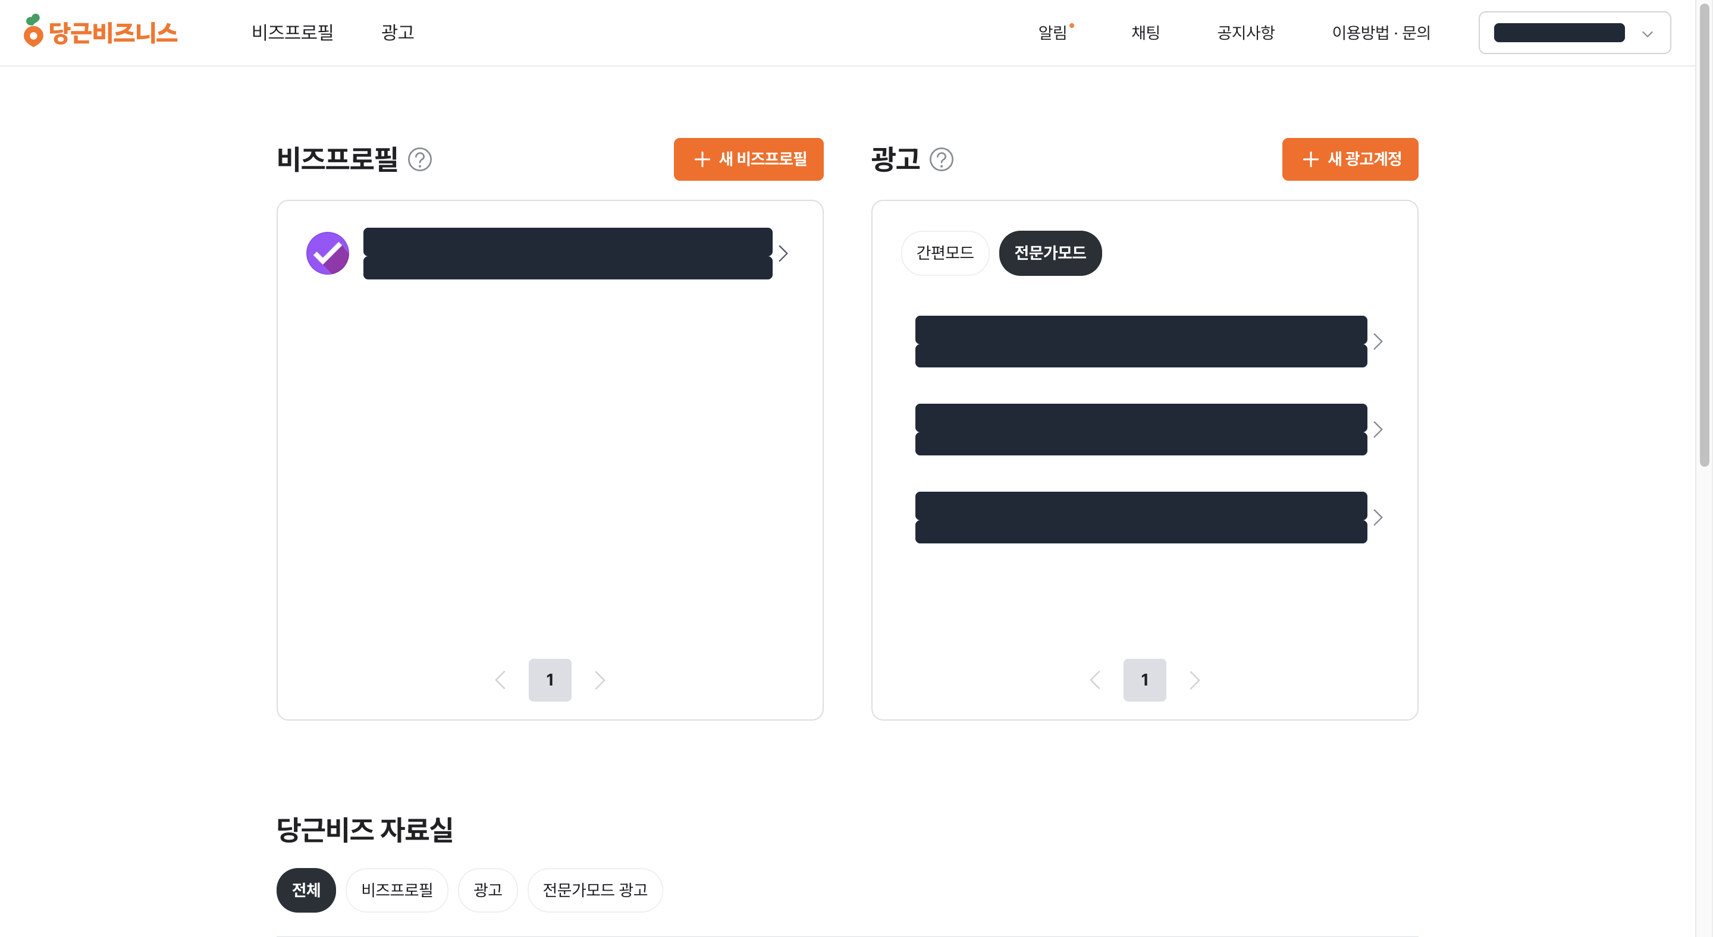Select page 1 in 광고 pagination
This screenshot has width=1713, height=937.
tap(1144, 680)
